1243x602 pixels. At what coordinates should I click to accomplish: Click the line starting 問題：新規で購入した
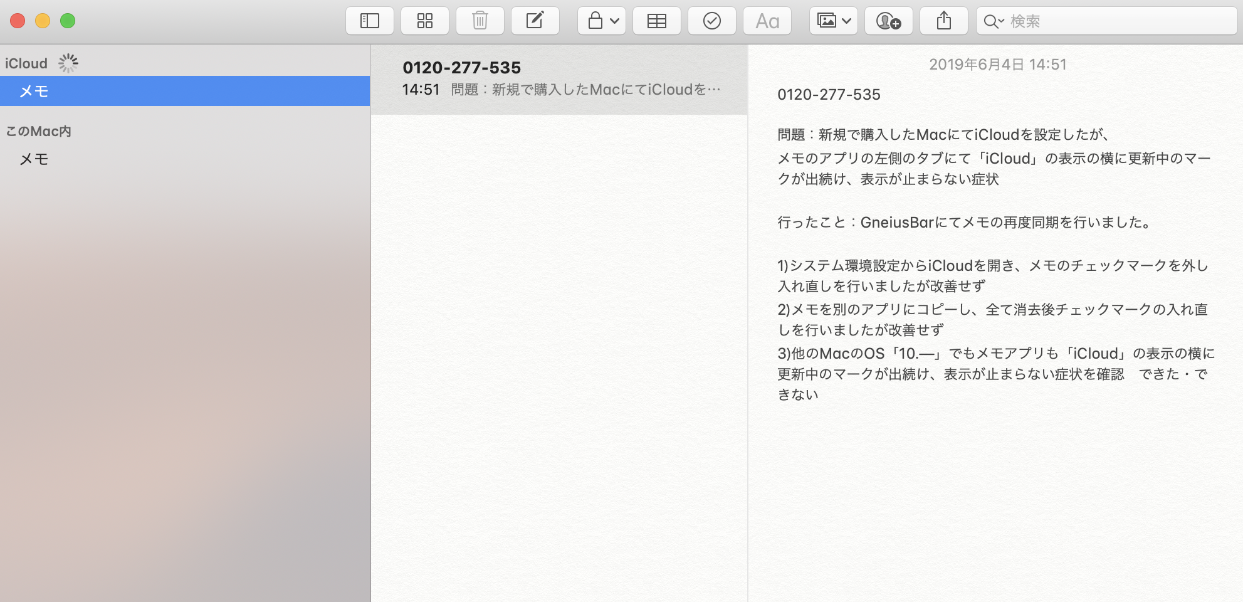[x=943, y=135]
